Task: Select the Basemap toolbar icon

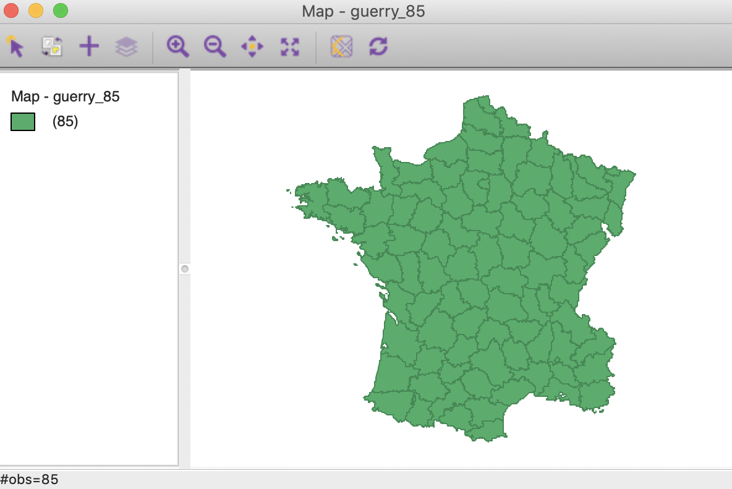Action: (x=342, y=46)
